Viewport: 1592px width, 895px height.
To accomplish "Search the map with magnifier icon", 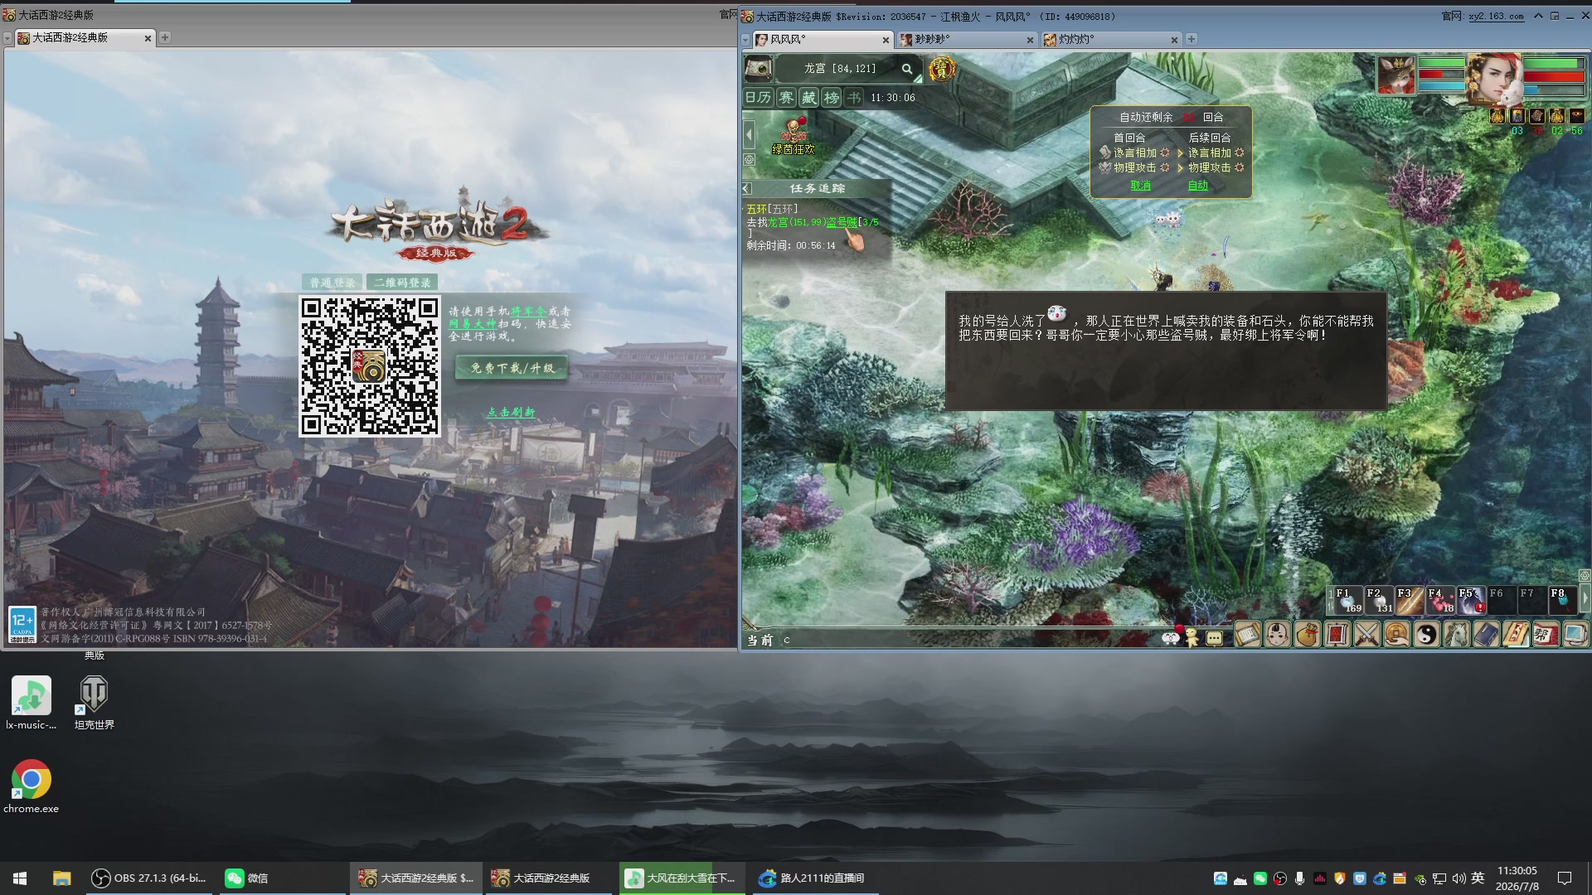I will pyautogui.click(x=907, y=69).
